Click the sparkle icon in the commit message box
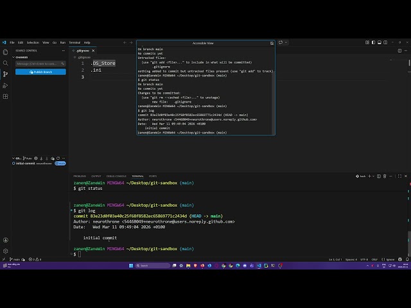 [x=63, y=64]
